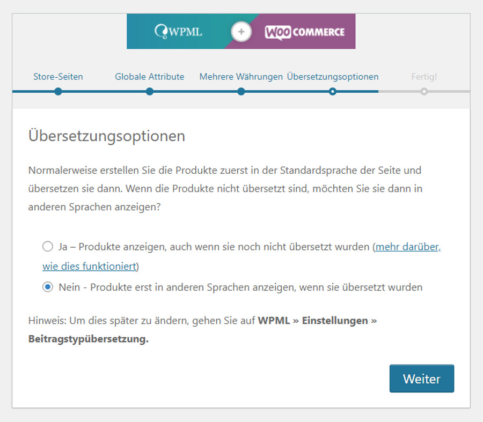Switch to the Mehrere Währungen step
Viewport: 483px width, 422px height.
point(241,77)
